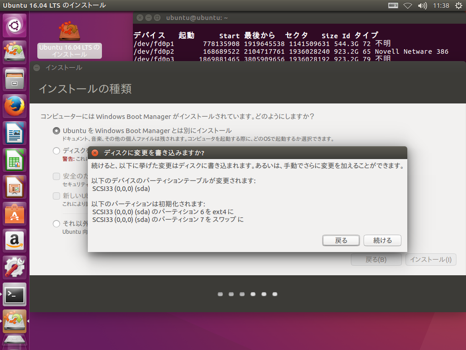The width and height of the screenshot is (466, 350).
Task: Launch LibreOffice Writer from the dock
Action: click(x=15, y=133)
